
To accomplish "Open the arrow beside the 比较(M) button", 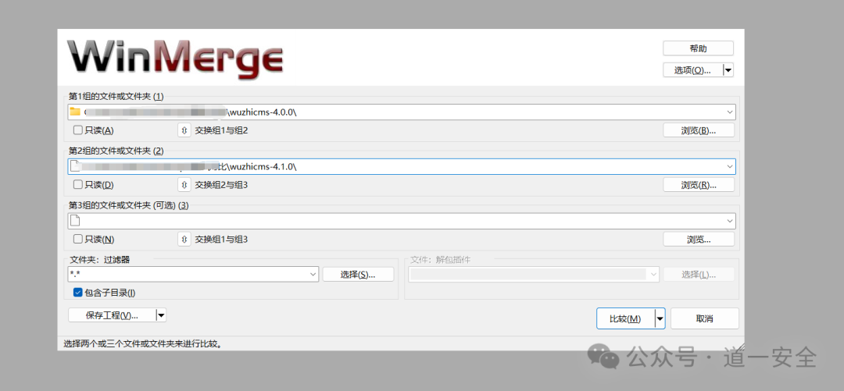I will 660,318.
